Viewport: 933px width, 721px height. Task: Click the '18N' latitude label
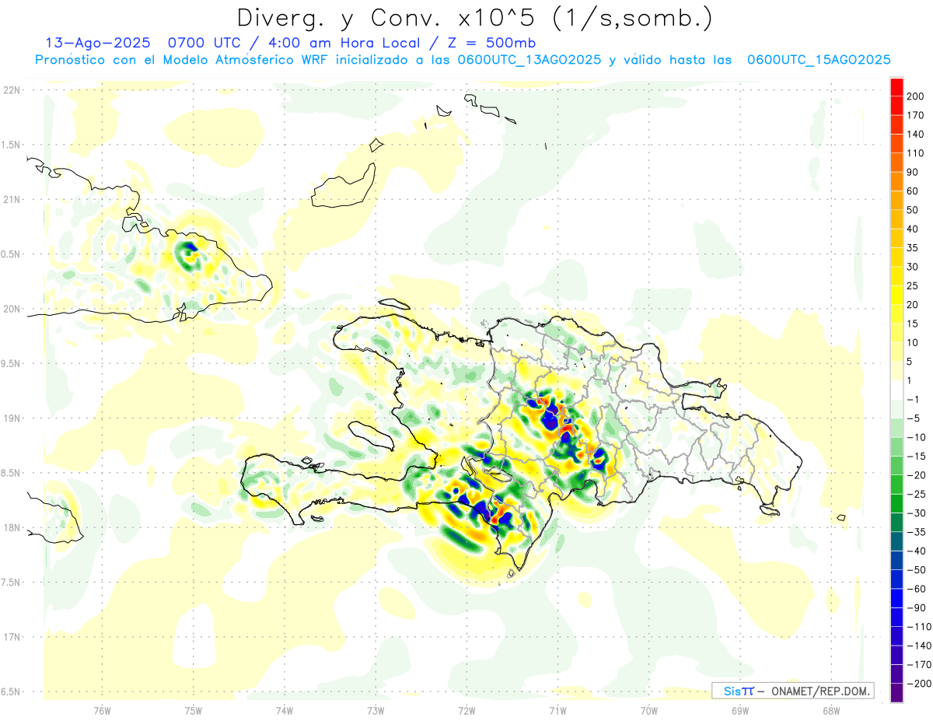[11, 528]
